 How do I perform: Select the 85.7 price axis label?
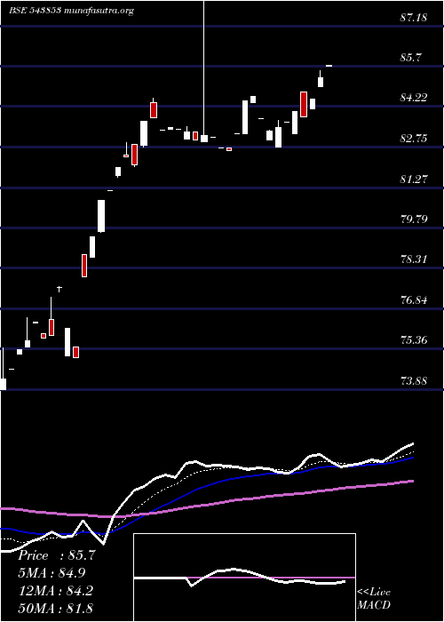coord(412,58)
